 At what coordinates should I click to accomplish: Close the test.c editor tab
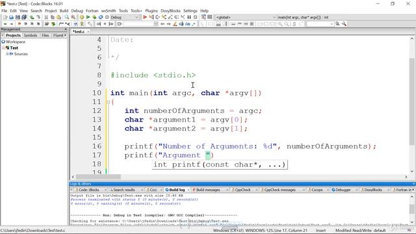pos(88,32)
